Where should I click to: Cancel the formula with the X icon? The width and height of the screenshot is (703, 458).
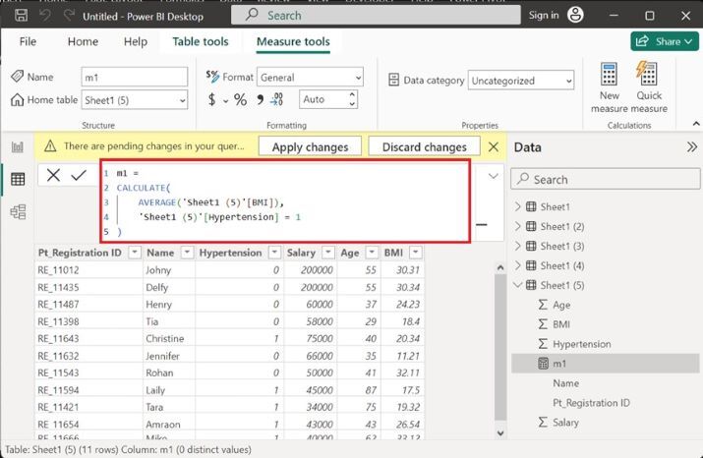point(53,174)
